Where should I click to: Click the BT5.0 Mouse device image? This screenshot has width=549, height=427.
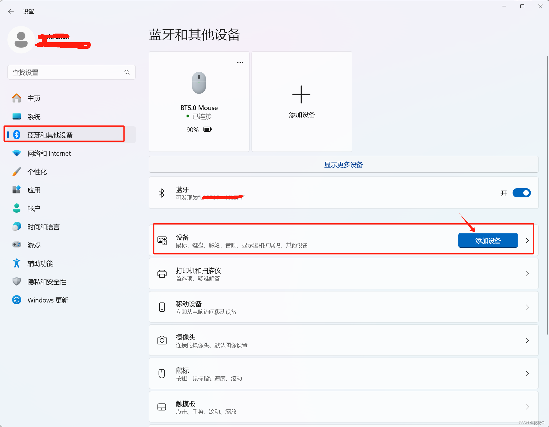click(x=199, y=83)
